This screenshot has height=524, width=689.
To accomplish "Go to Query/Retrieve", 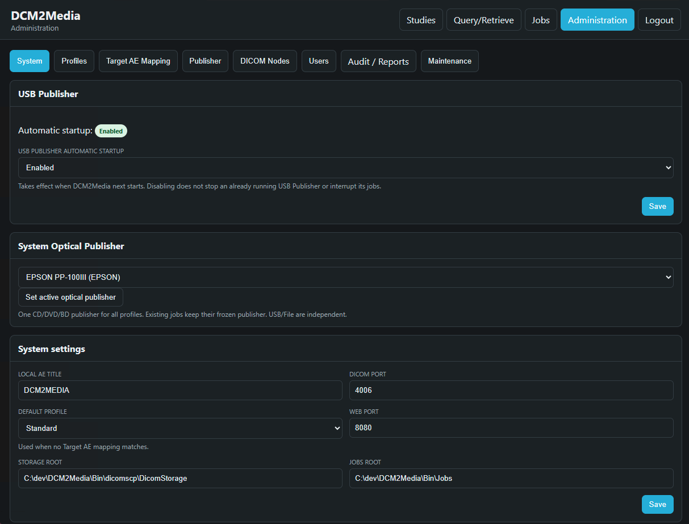I will point(483,20).
